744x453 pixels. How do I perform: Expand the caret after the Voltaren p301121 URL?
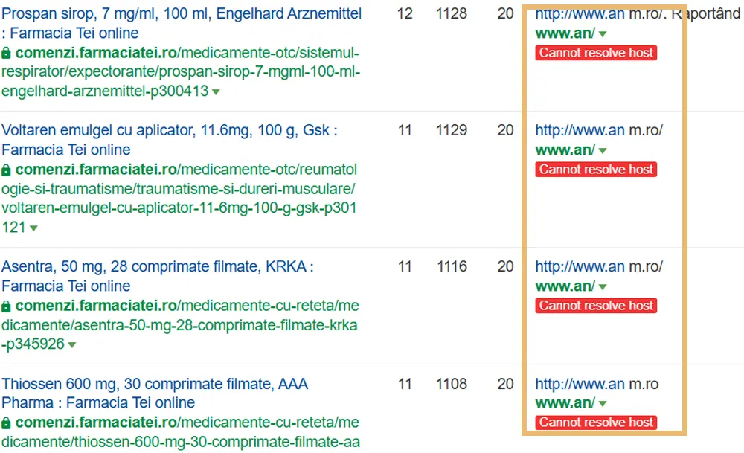[33, 228]
